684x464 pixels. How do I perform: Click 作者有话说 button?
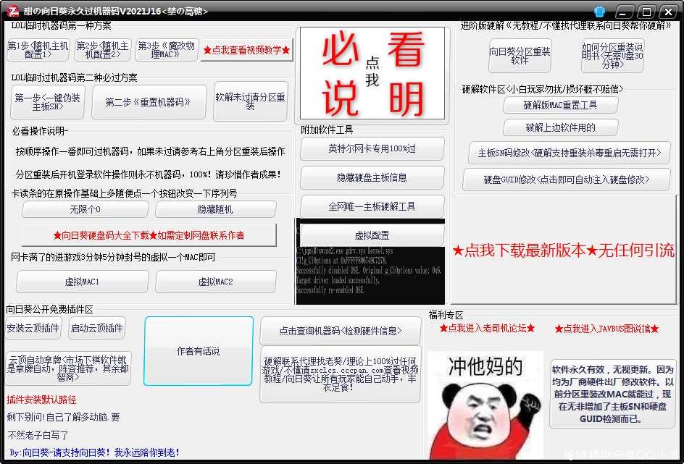199,351
